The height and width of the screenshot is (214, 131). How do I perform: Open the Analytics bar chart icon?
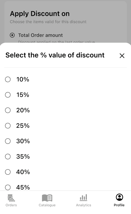point(83,198)
